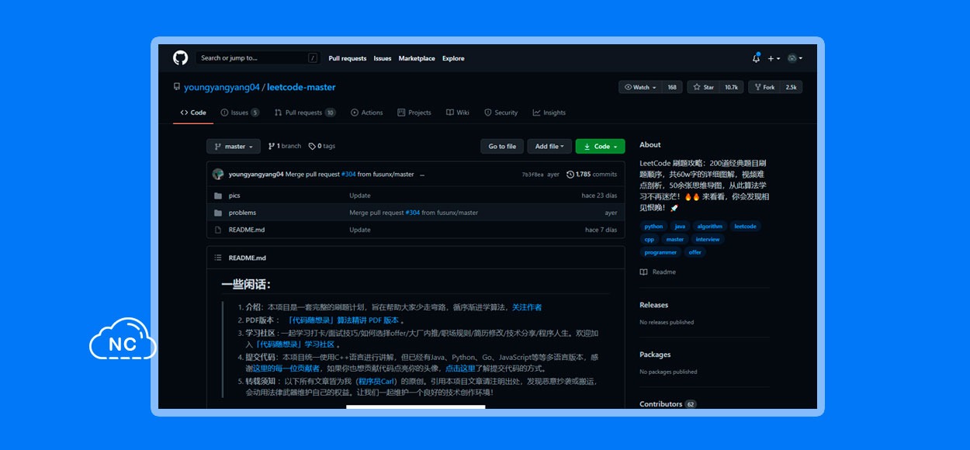The height and width of the screenshot is (450, 970).
Task: Open Issues in the top navigation
Action: pos(383,58)
